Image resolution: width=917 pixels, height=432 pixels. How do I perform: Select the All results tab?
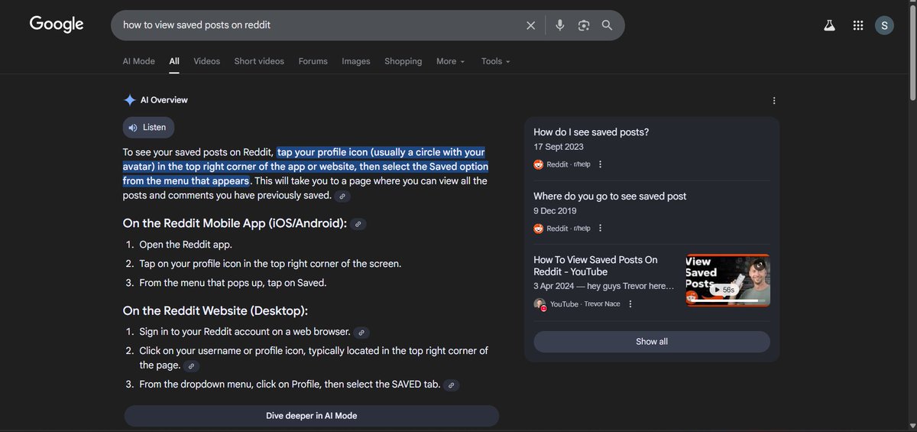174,61
